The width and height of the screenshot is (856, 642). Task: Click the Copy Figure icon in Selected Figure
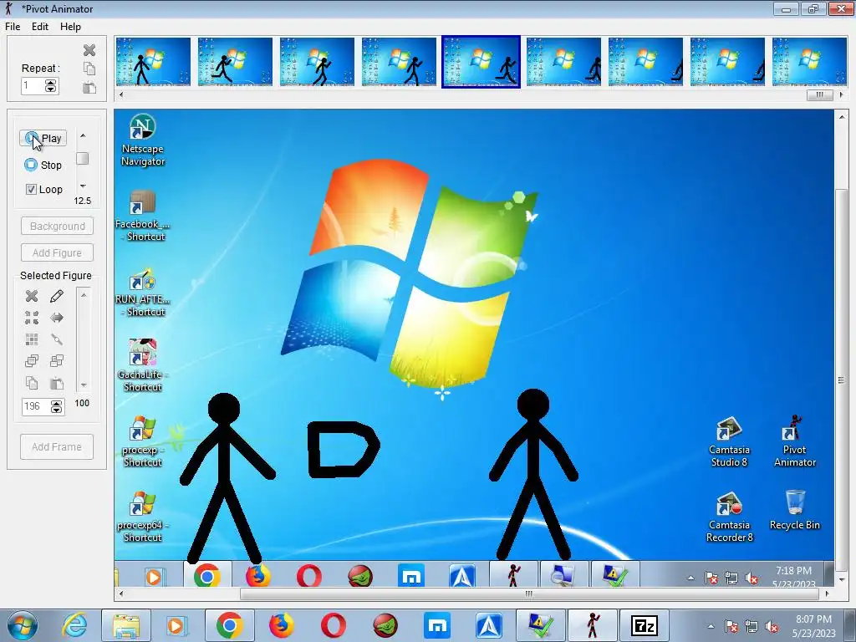click(32, 383)
